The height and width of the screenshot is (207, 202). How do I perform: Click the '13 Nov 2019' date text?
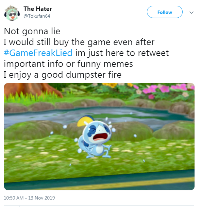(41, 198)
